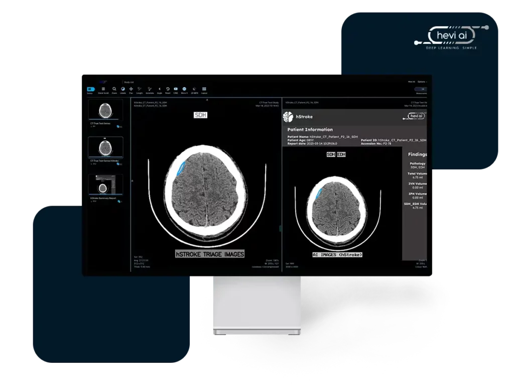514x386 pixels.
Task: Go to the Study List tab
Action: coord(129,81)
